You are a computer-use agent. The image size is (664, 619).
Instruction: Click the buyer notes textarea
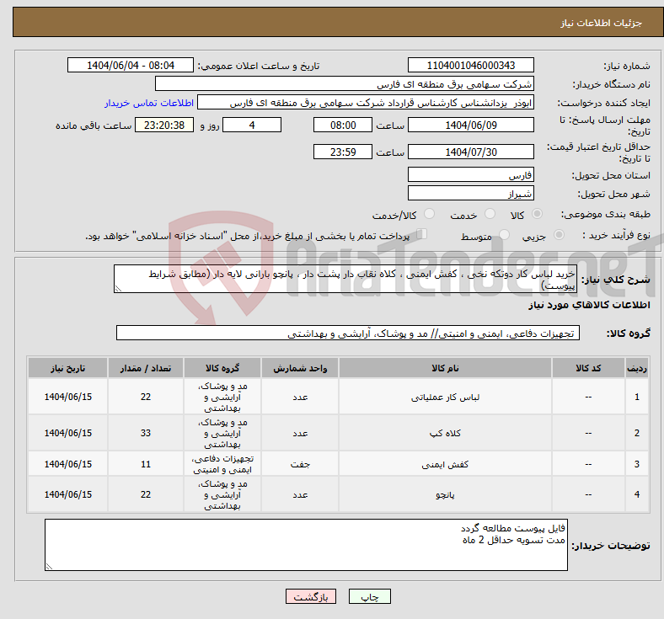coord(306,545)
